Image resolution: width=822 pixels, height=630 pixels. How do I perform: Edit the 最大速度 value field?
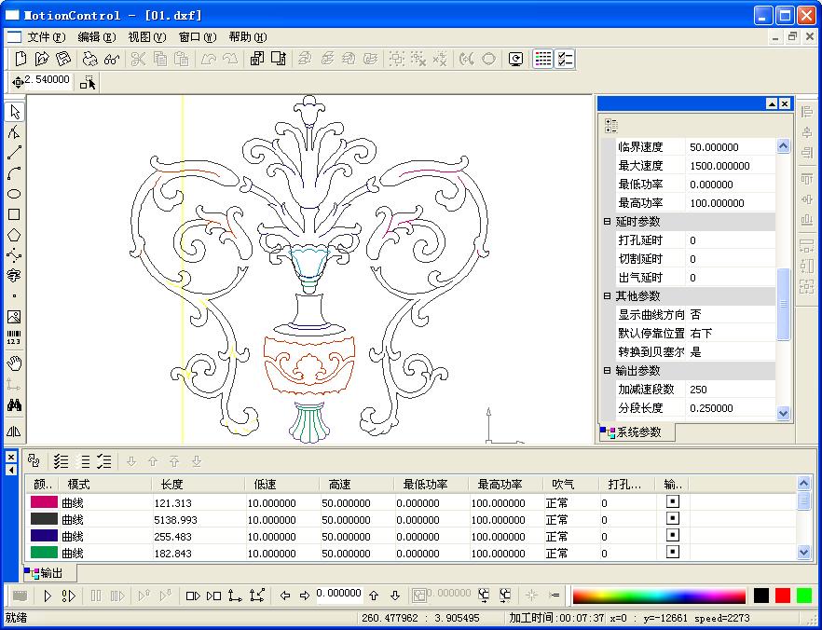click(x=731, y=166)
